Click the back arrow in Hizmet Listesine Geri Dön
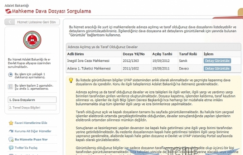243x155 pixels. click(x=10, y=22)
